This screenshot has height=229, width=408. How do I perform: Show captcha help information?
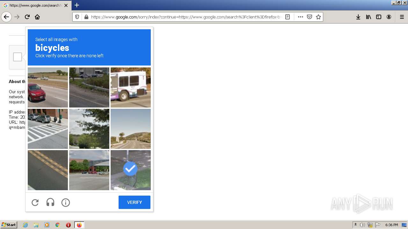click(x=66, y=202)
